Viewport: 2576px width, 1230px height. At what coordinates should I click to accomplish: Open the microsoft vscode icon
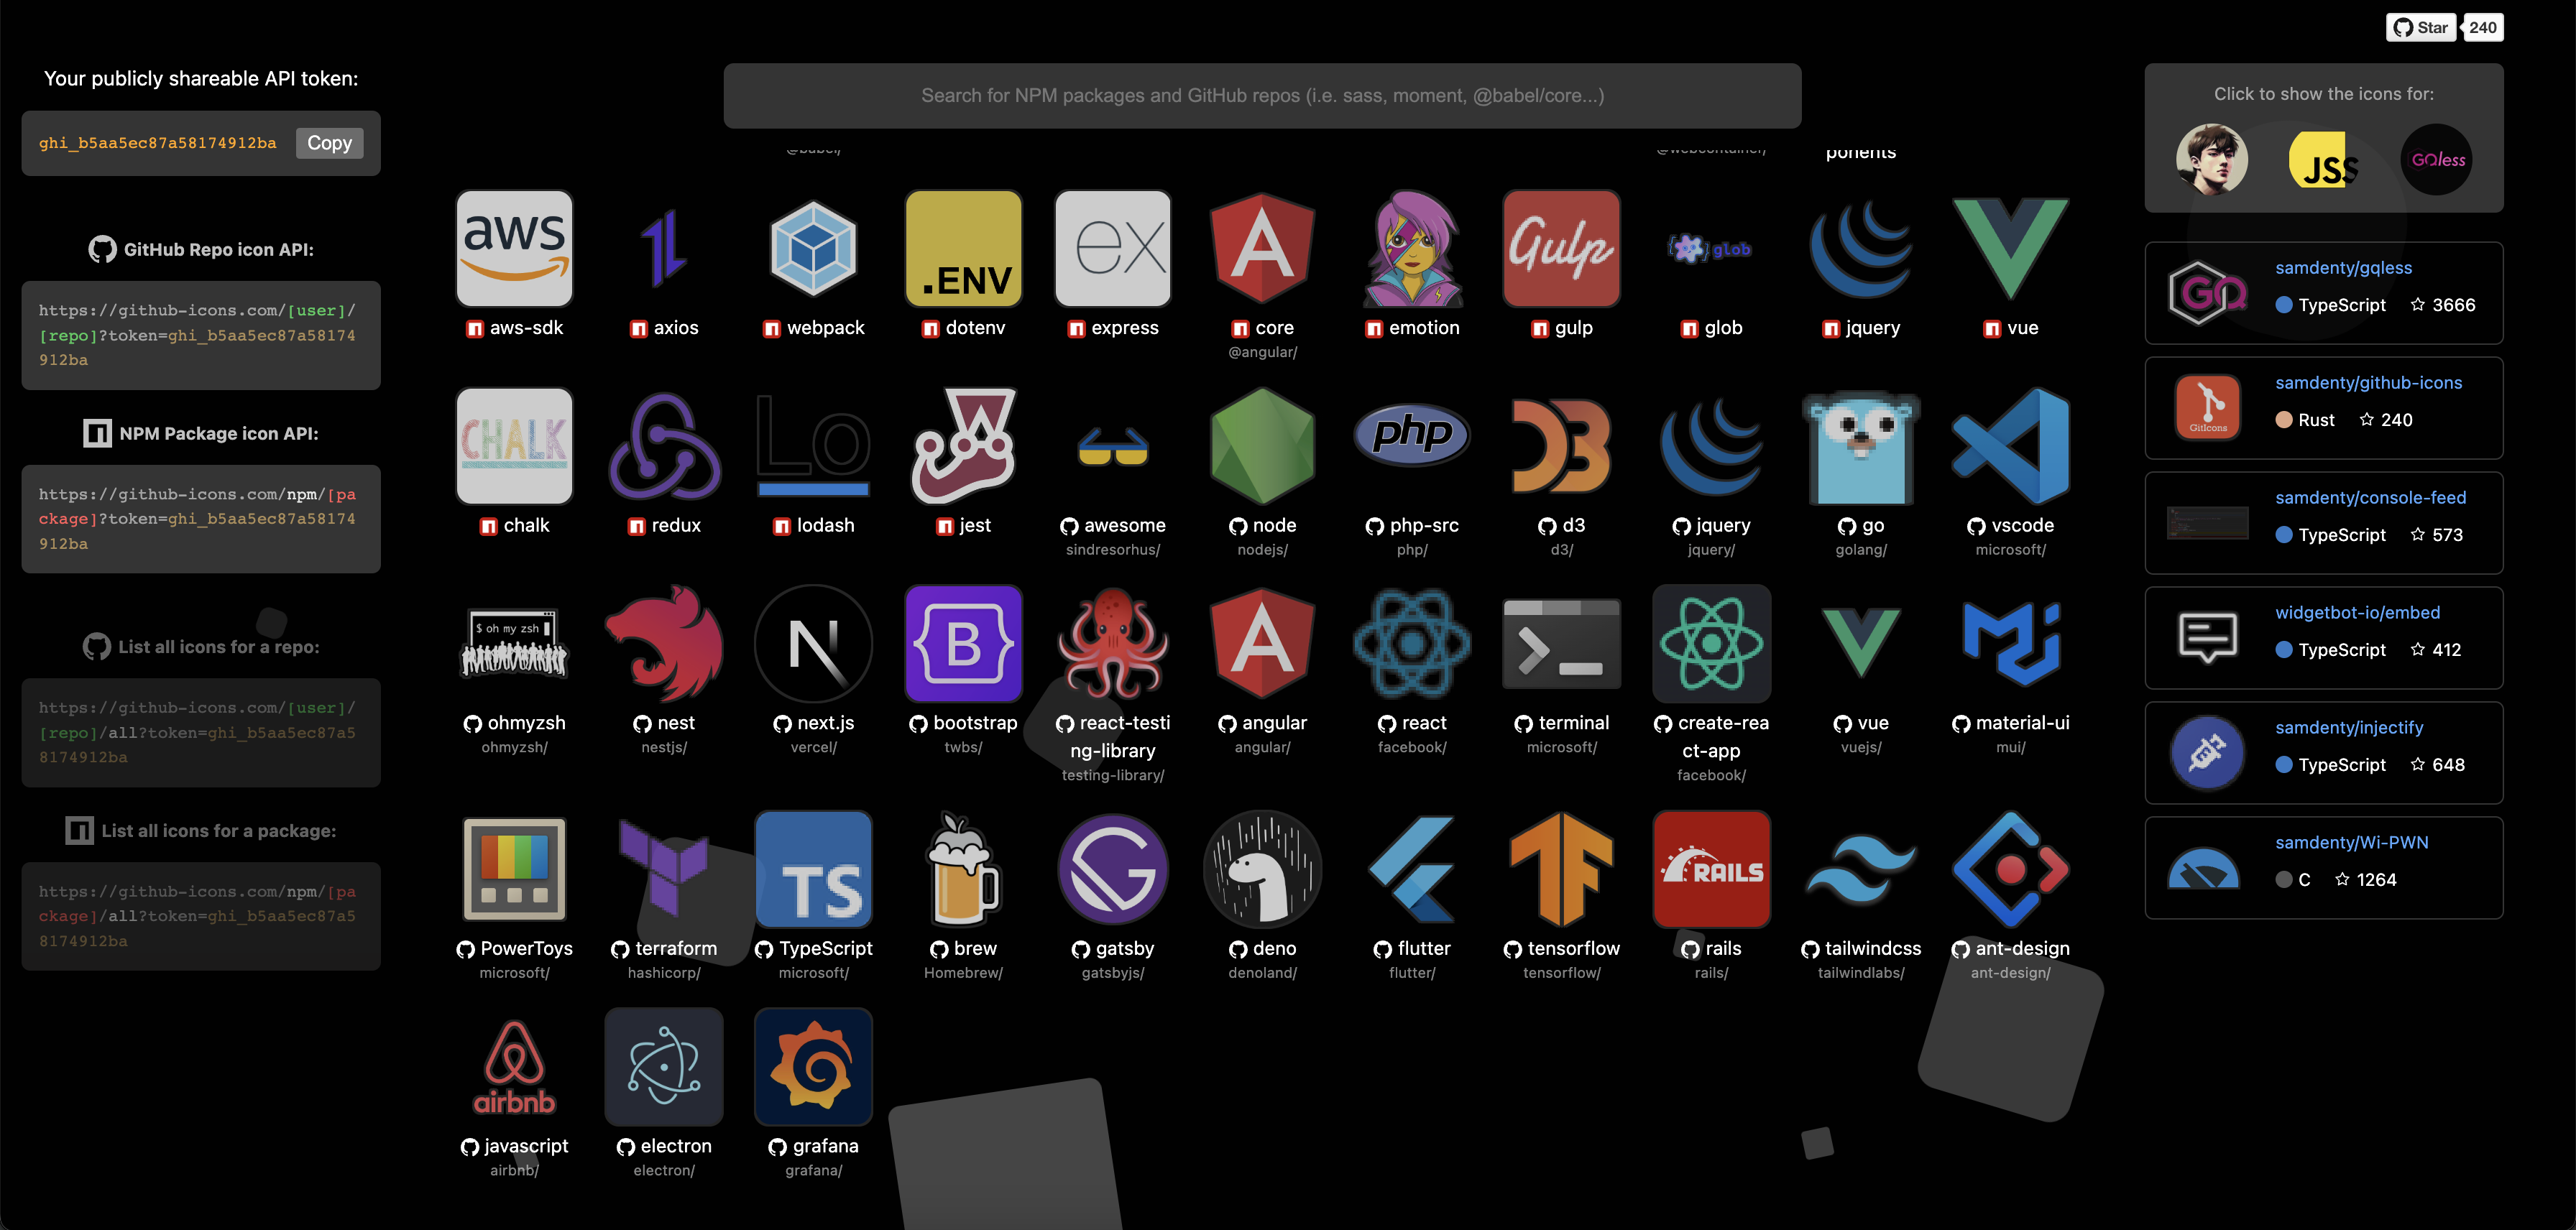pyautogui.click(x=2010, y=445)
